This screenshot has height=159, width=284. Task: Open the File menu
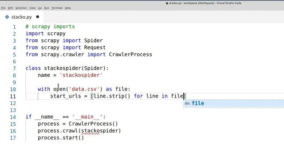pyautogui.click(x=3, y=8)
